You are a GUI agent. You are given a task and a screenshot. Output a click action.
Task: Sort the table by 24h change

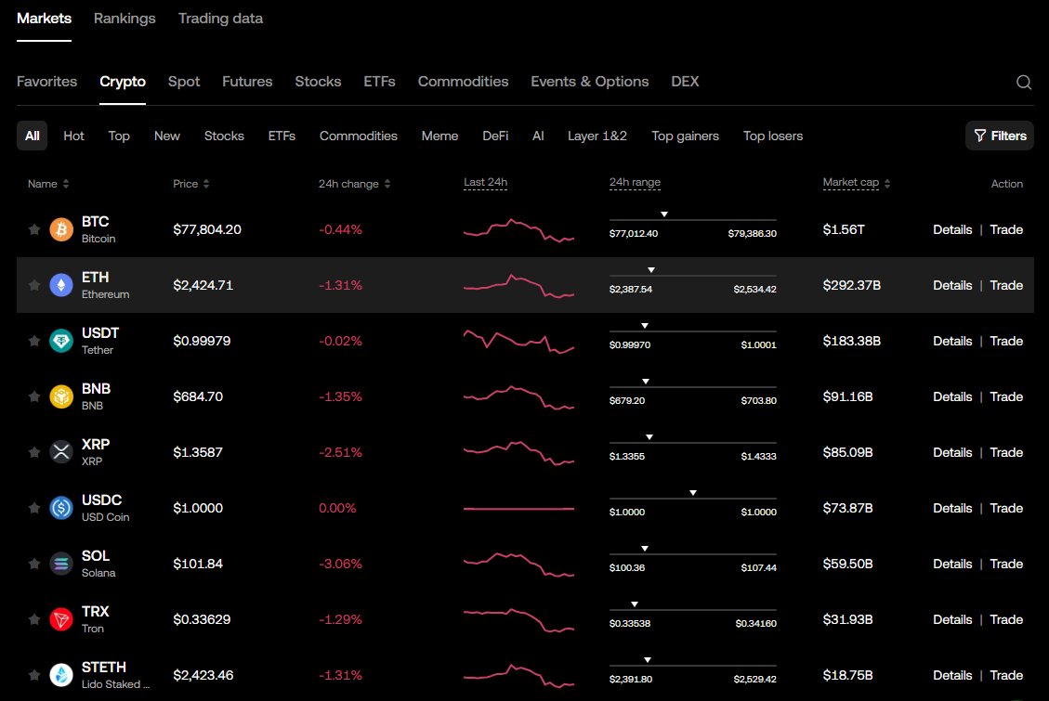[x=355, y=184]
